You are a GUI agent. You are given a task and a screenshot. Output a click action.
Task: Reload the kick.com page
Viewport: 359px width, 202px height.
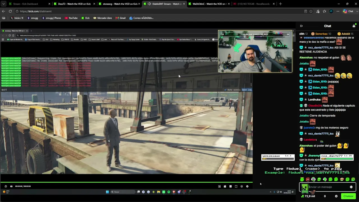pyautogui.click(x=10, y=11)
